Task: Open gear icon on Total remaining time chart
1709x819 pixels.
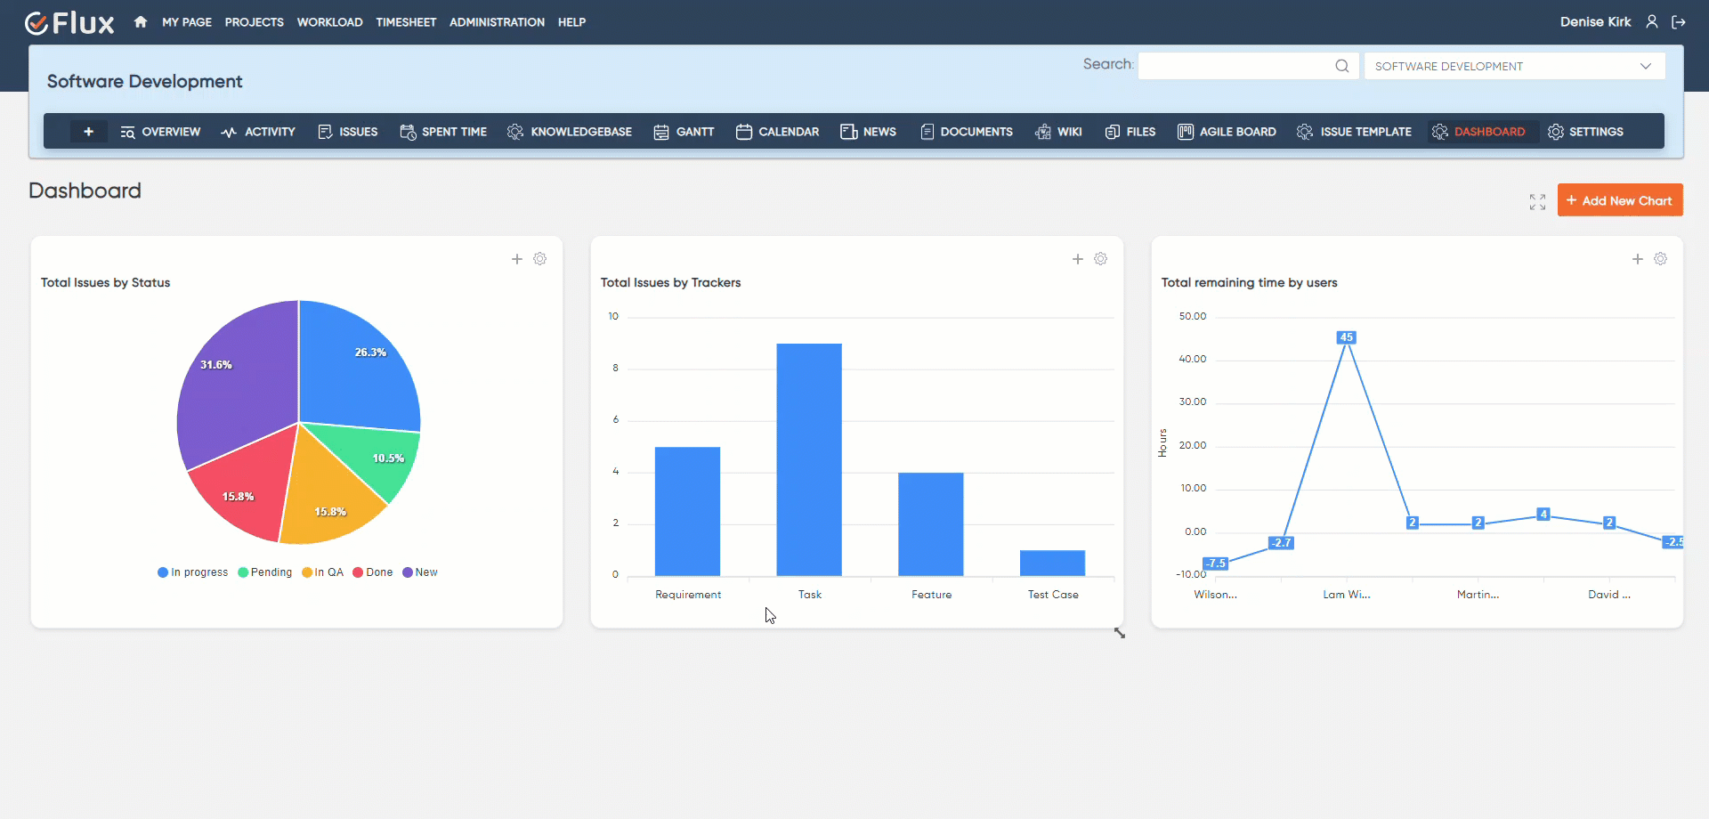Action: coord(1661,259)
